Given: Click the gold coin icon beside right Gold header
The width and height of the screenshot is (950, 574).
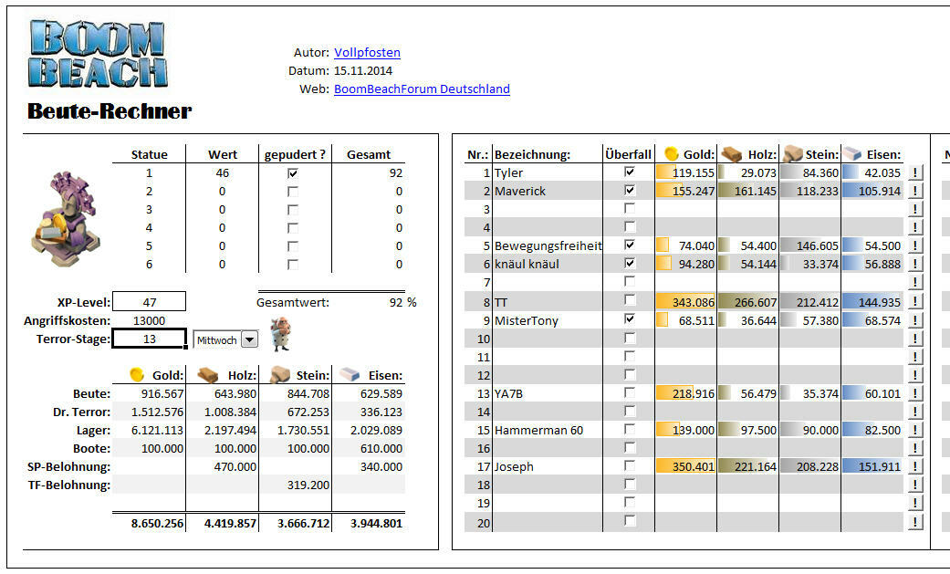Looking at the screenshot, I should [671, 154].
